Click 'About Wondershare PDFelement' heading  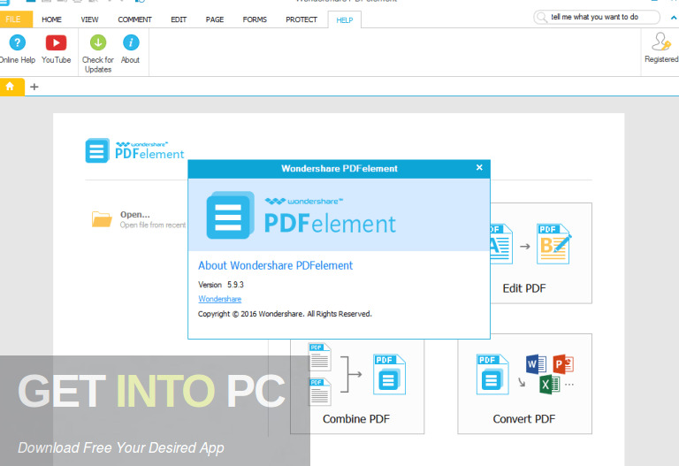click(x=276, y=265)
